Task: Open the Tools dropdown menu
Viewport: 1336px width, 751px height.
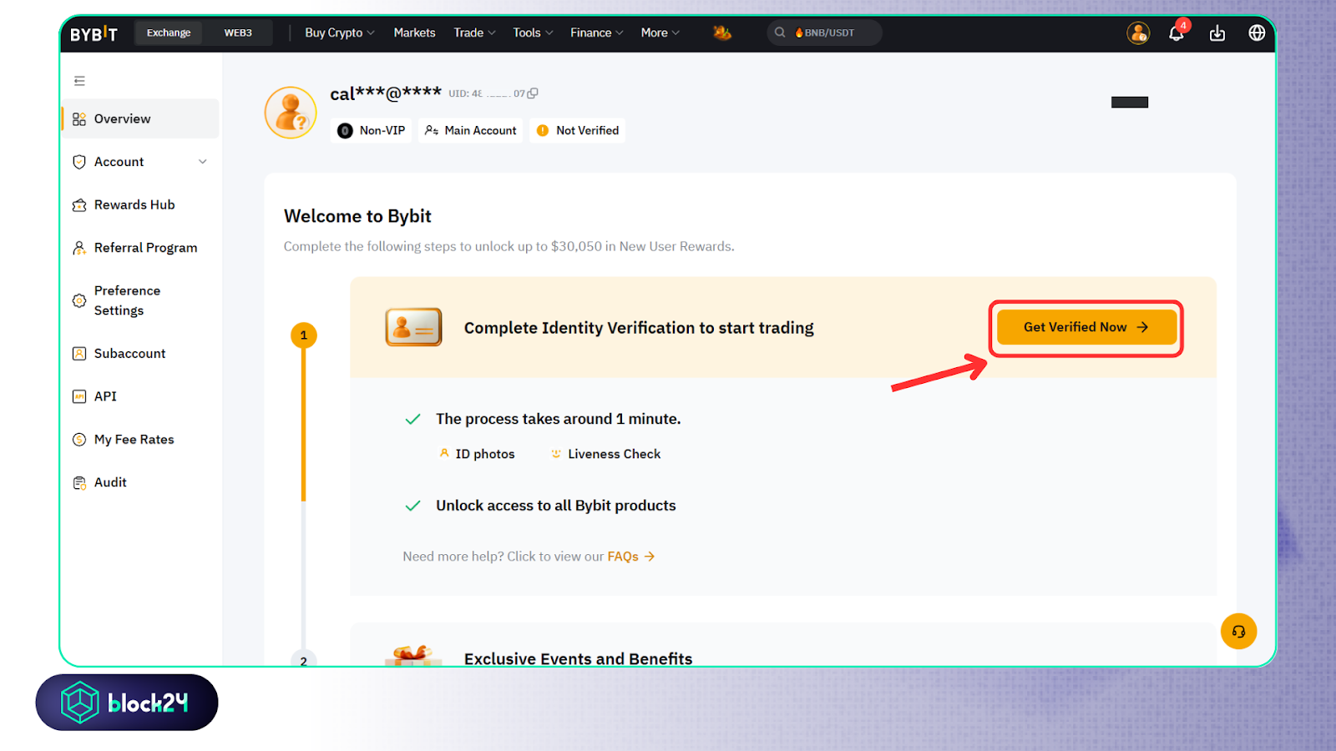Action: (533, 33)
